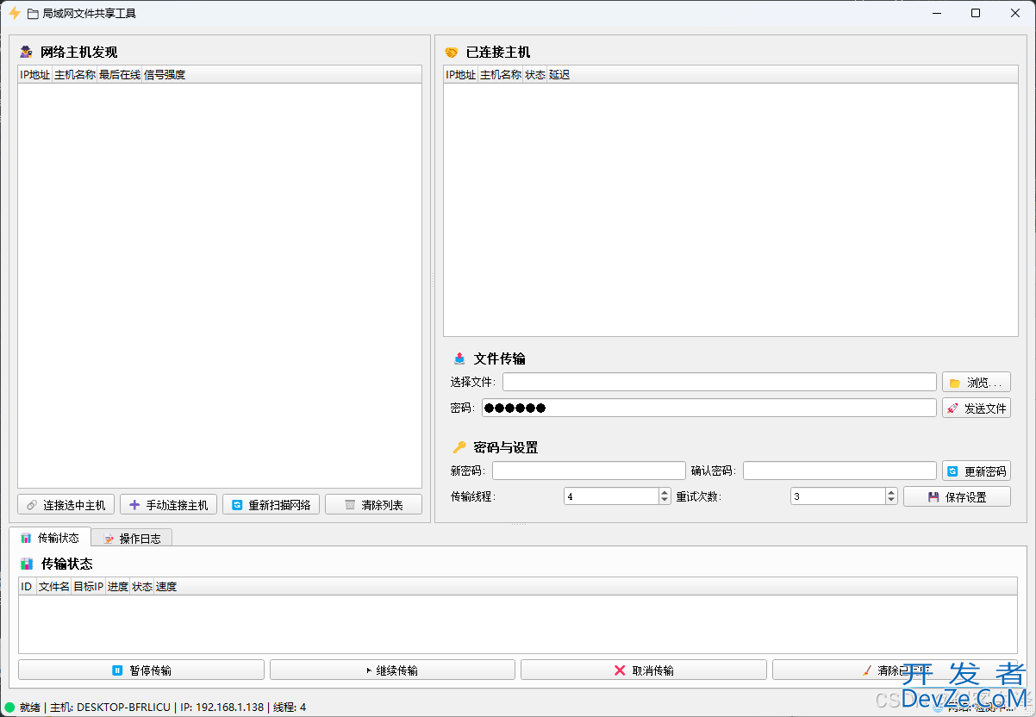The width and height of the screenshot is (1036, 717).
Task: Click 连接选中主机 button
Action: click(x=66, y=505)
